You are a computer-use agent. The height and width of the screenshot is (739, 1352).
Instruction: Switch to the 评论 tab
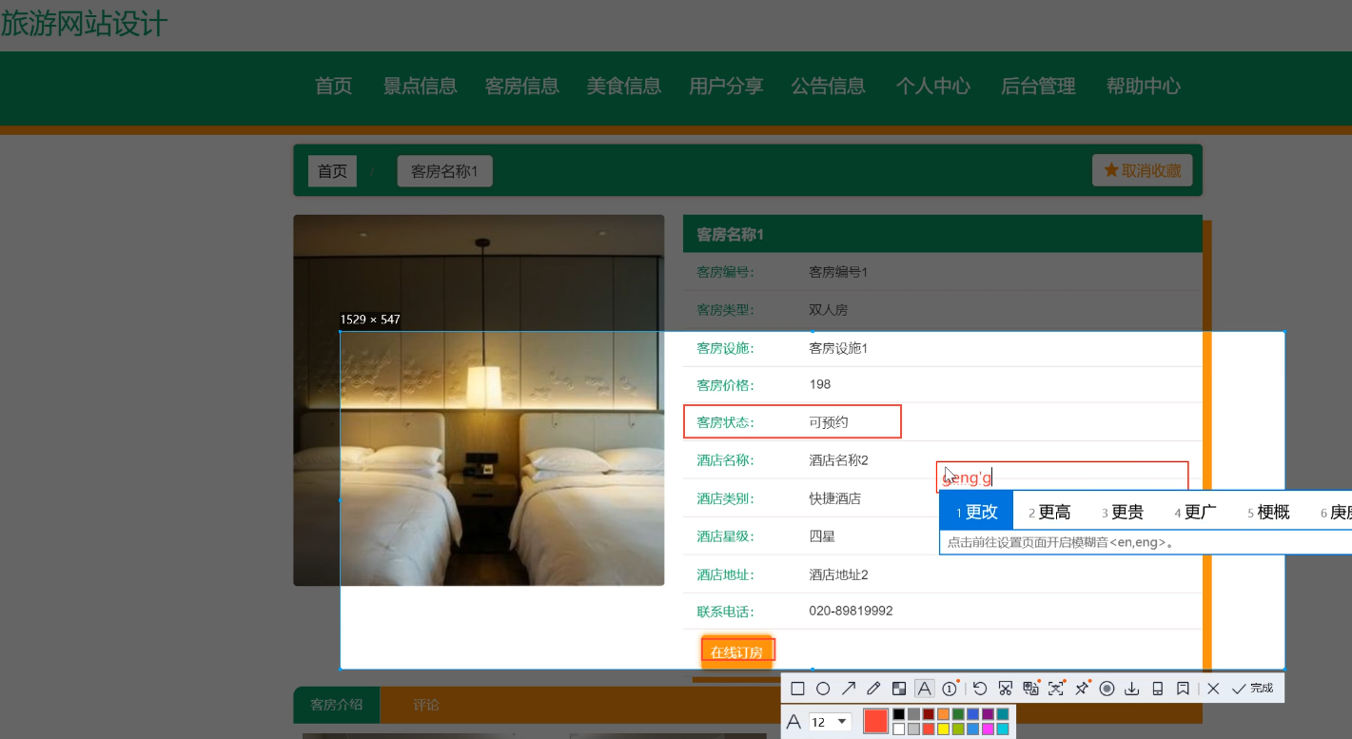426,705
